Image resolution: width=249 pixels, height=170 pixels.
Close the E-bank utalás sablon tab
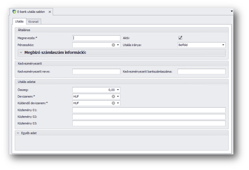[x=50, y=12]
